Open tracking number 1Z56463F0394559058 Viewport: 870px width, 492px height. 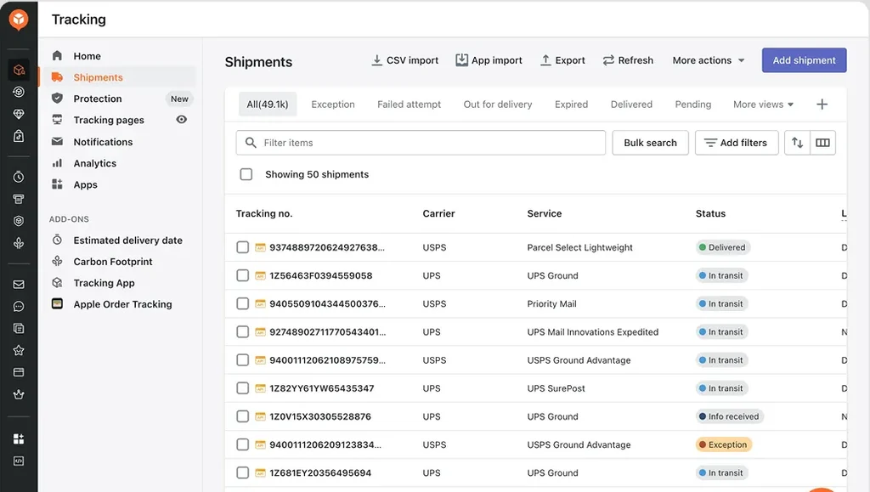[x=320, y=275]
